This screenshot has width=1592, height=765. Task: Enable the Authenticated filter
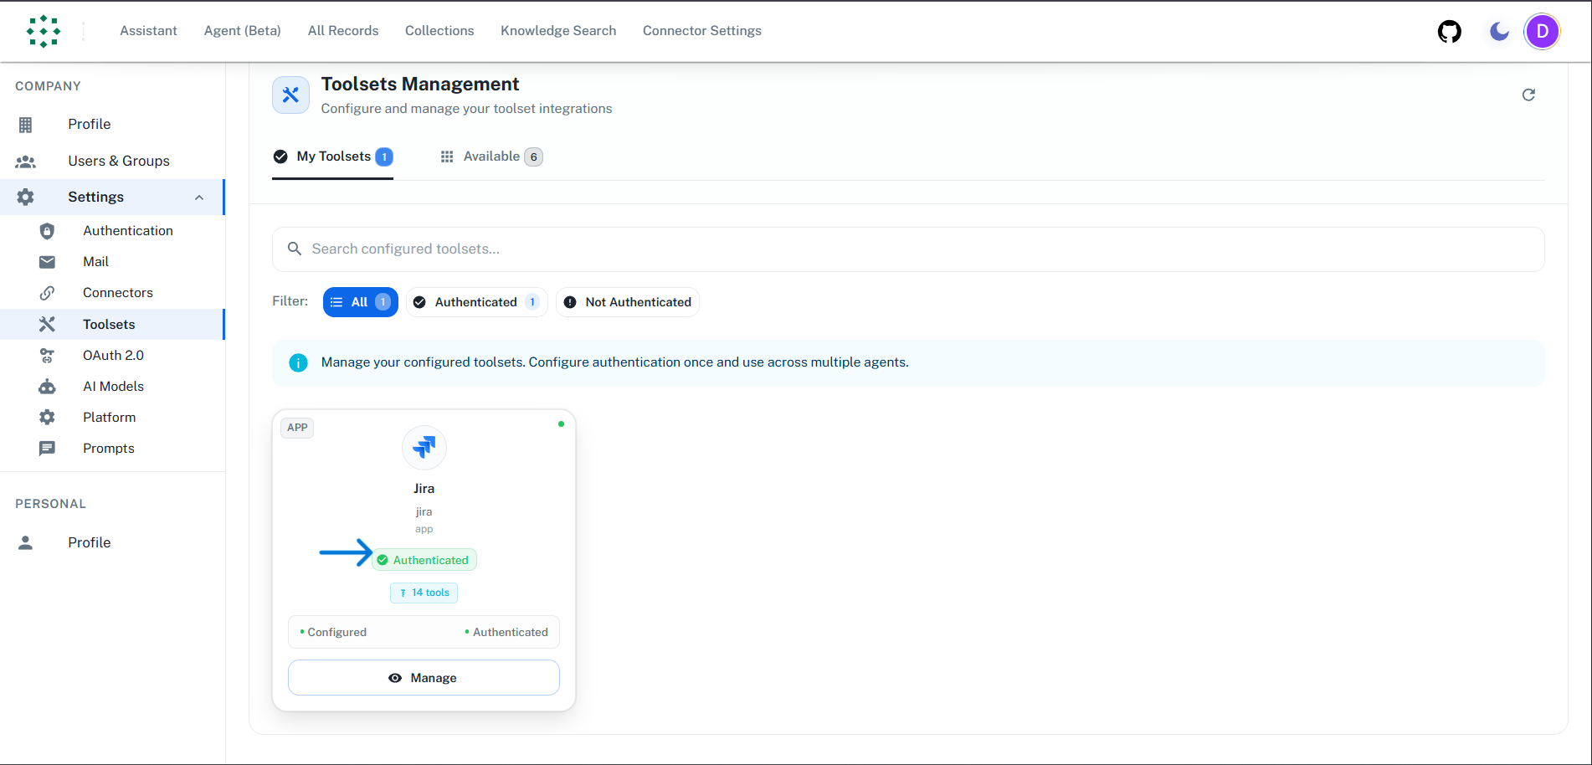(x=475, y=302)
